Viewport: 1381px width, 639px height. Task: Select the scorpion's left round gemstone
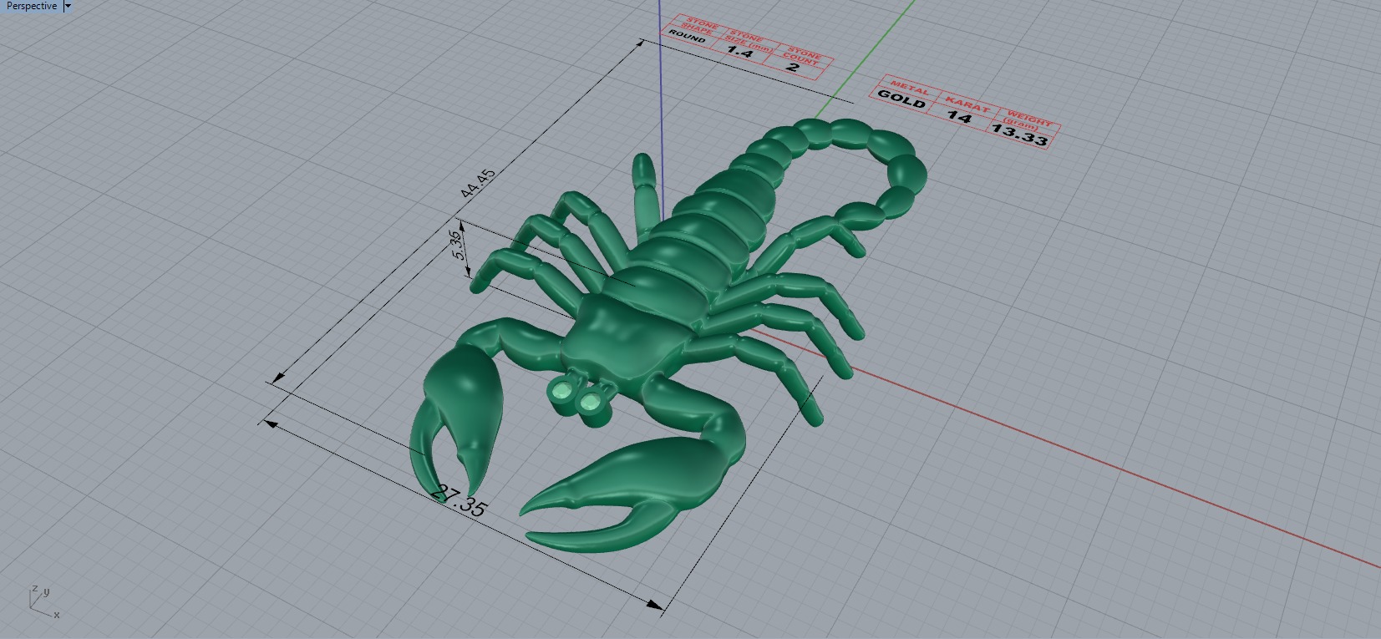pyautogui.click(x=562, y=390)
